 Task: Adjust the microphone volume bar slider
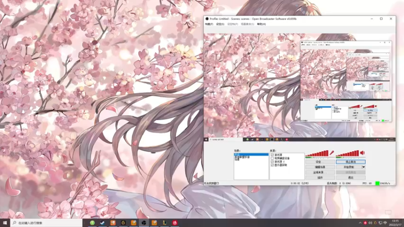[317, 154]
